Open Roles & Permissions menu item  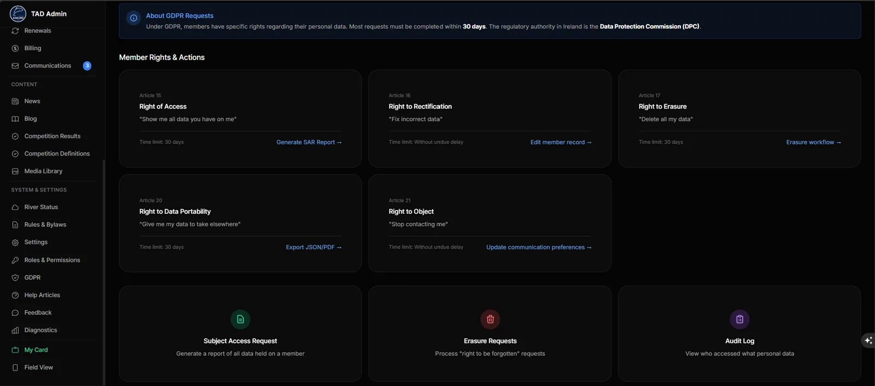(x=52, y=260)
